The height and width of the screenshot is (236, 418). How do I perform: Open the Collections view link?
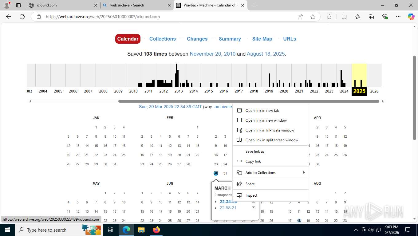coord(163,39)
